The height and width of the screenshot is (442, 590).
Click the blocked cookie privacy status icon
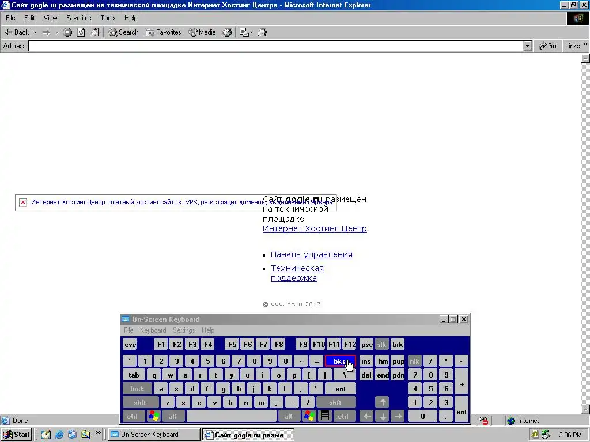[483, 421]
